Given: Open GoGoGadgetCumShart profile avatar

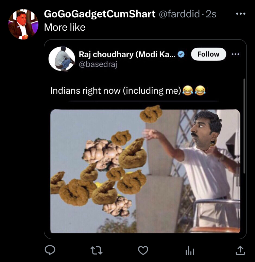Looking at the screenshot, I should pyautogui.click(x=23, y=24).
